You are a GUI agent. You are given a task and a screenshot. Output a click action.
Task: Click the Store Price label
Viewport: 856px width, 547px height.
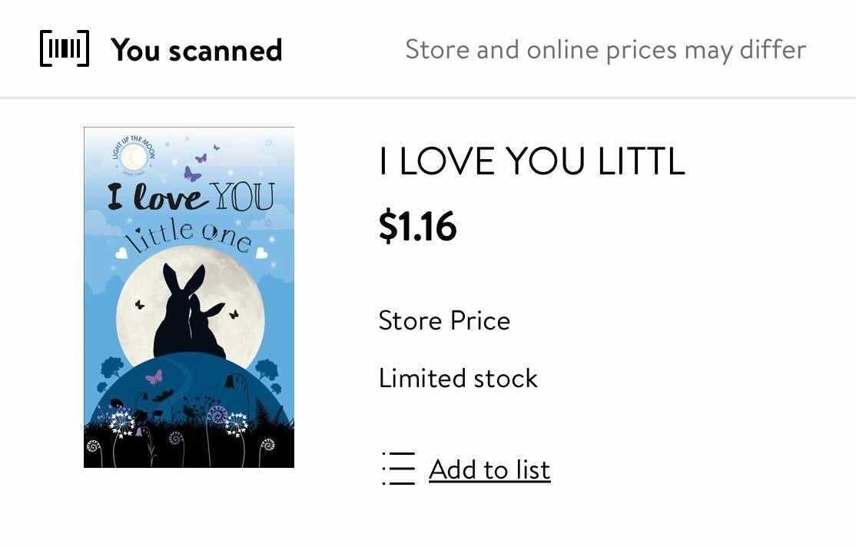[x=444, y=320]
